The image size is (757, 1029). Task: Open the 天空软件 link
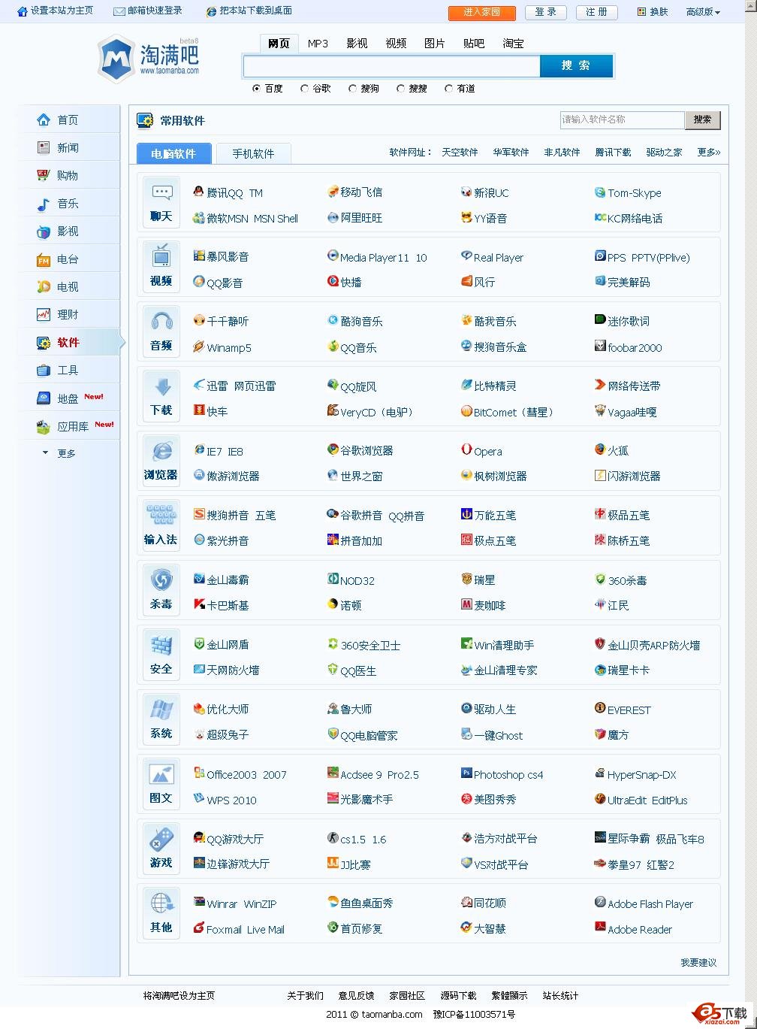pos(460,152)
